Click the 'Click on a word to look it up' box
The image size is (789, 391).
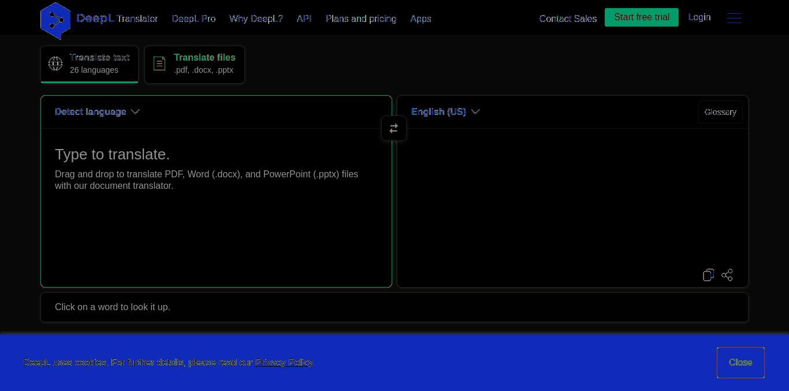[394, 307]
